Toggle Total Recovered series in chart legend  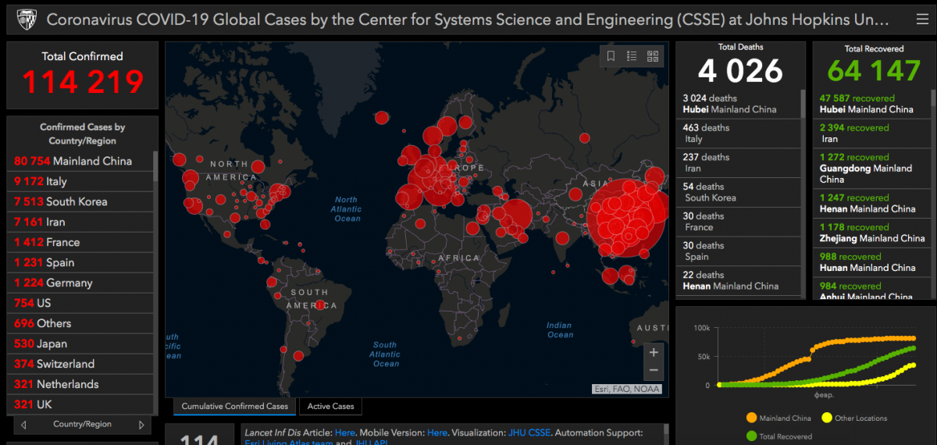pos(778,436)
